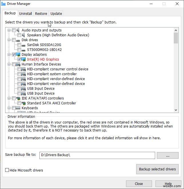The height and width of the screenshot is (189, 184).
Task: Collapse the Audio inputs and outputs node
Action: click(x=9, y=30)
